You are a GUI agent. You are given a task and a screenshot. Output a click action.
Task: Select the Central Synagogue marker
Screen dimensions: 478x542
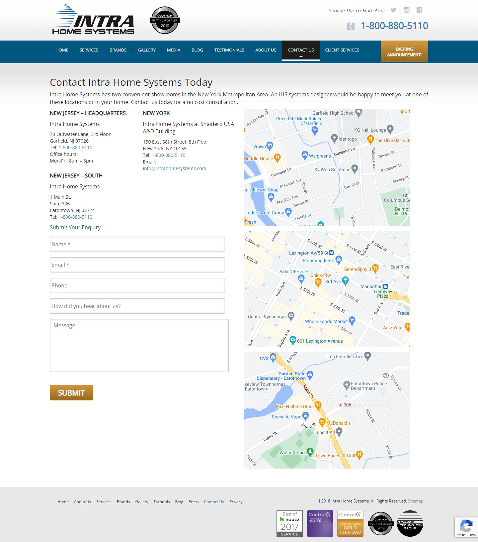point(291,316)
